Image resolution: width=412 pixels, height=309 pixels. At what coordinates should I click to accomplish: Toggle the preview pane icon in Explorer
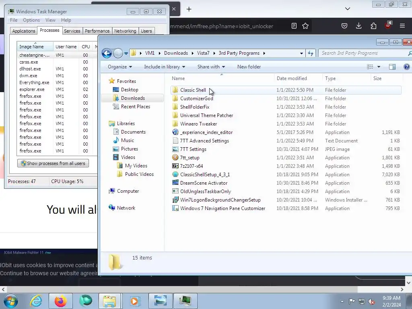click(x=392, y=67)
